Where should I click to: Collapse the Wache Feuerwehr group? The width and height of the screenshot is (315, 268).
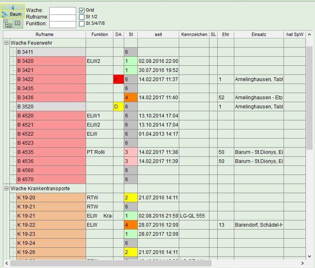pos(7,43)
